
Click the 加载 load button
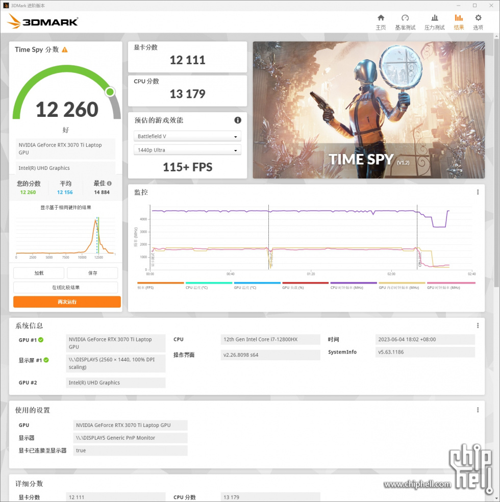(39, 273)
